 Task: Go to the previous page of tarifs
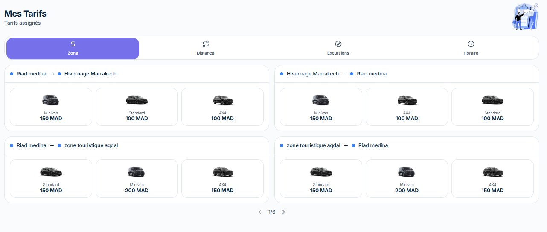tap(260, 212)
